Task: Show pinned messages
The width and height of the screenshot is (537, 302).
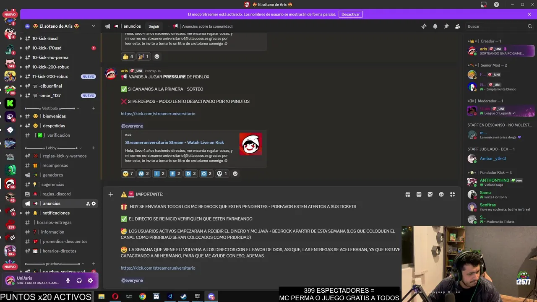Action: 446,26
